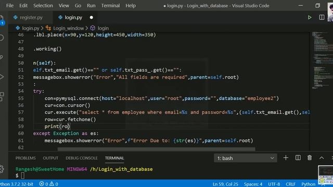Click except Exception as es: line

coord(66,133)
